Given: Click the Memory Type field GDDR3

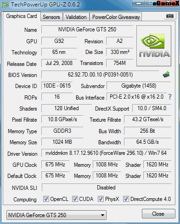Looking at the screenshot, I should tap(62, 131).
